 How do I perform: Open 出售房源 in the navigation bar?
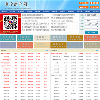(37, 12)
